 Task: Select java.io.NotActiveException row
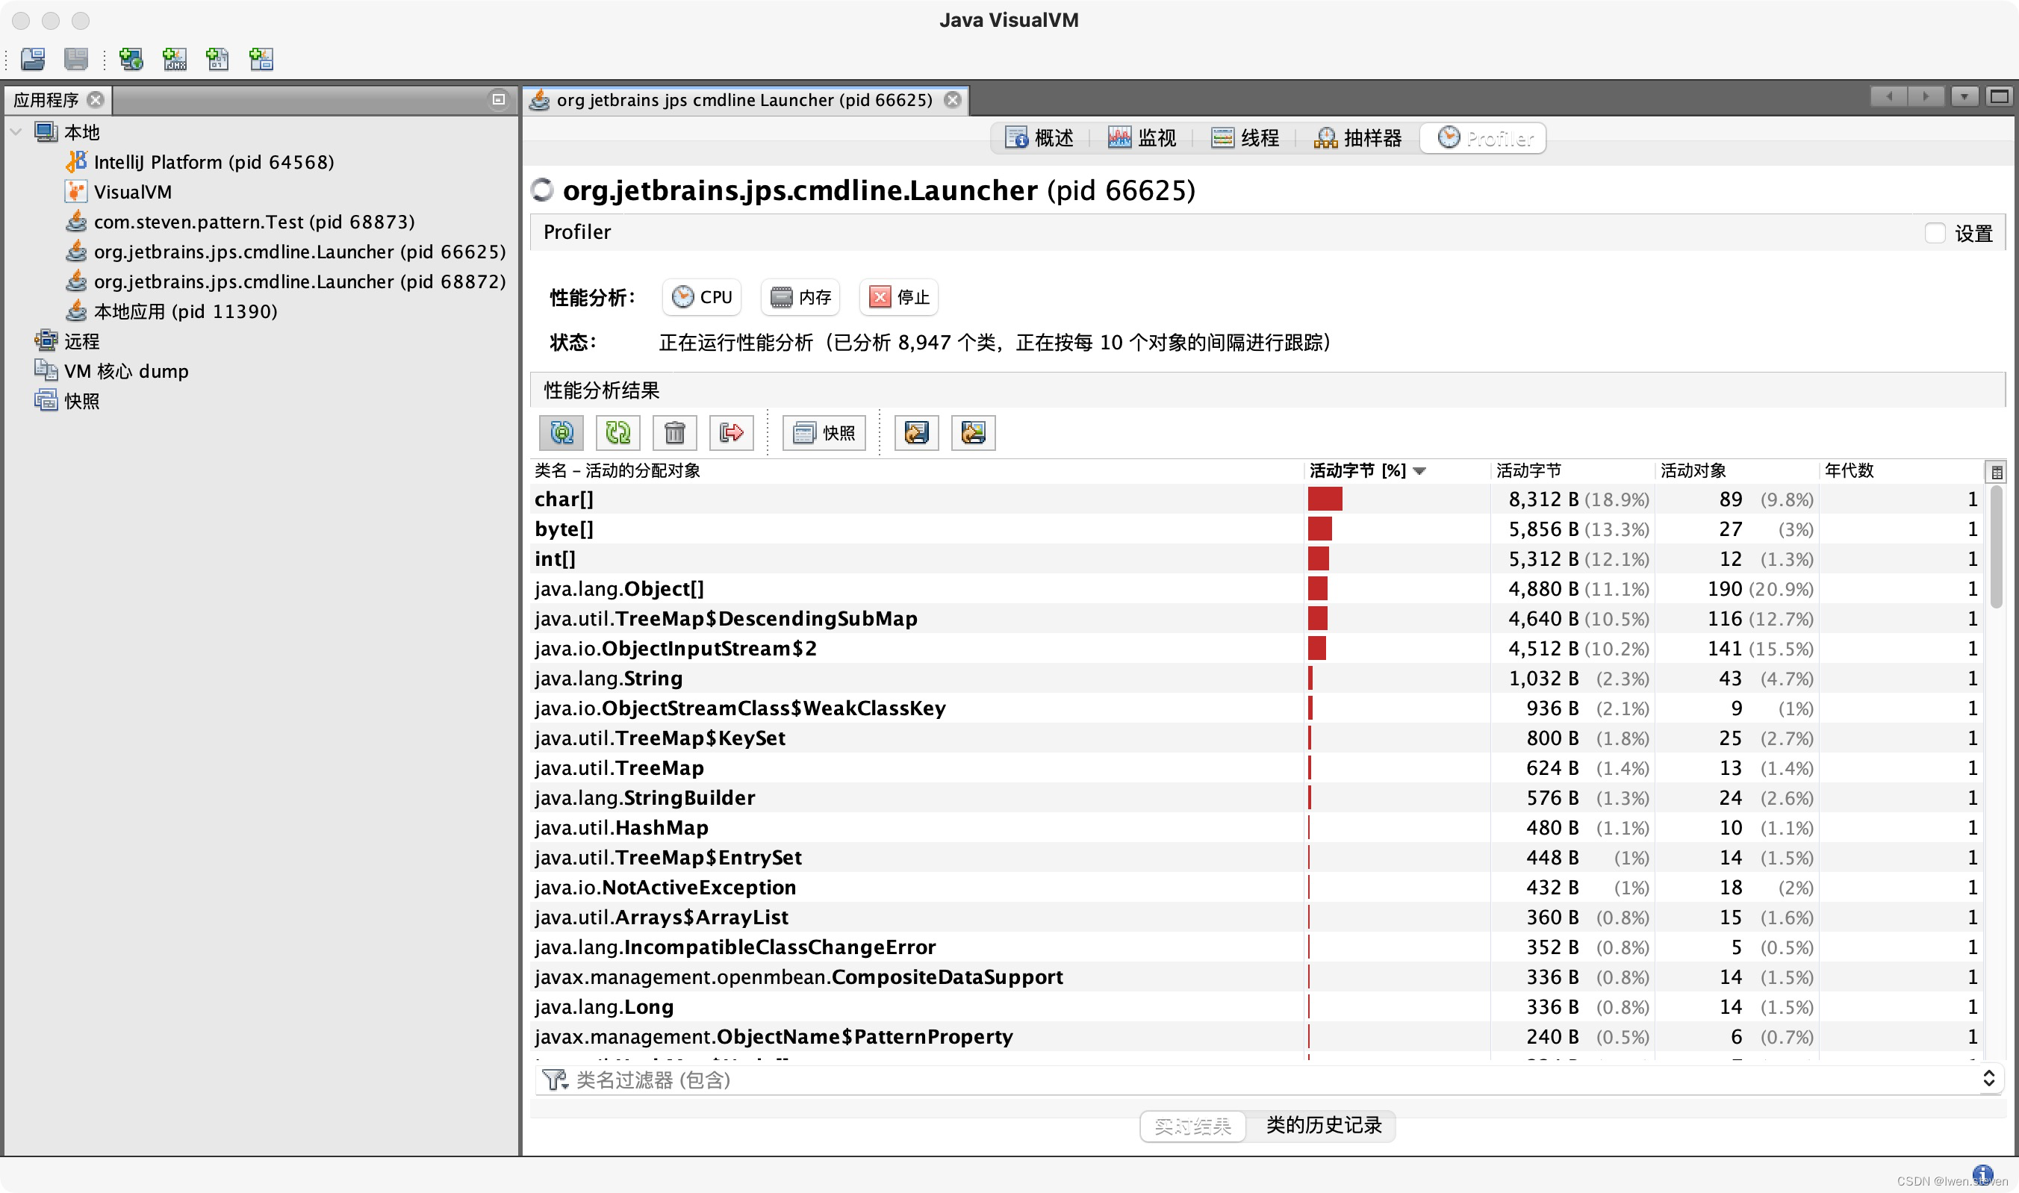[x=1256, y=888]
